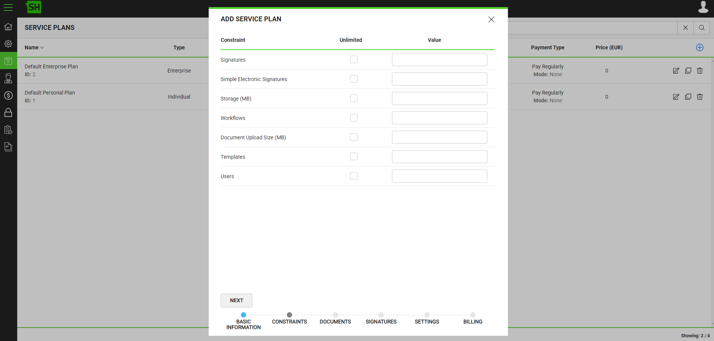Click the search magnifier icon

702,28
